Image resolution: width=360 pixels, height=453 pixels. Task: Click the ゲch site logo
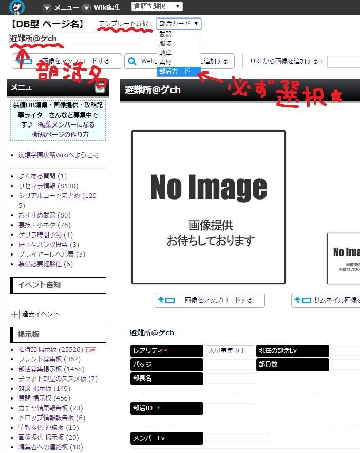[x=19, y=7]
